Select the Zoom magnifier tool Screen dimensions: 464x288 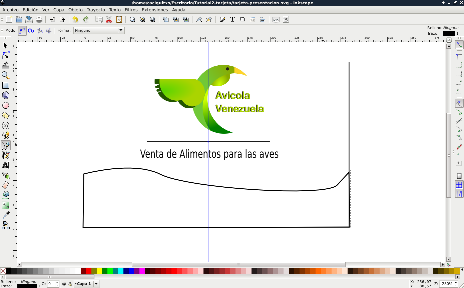5,75
